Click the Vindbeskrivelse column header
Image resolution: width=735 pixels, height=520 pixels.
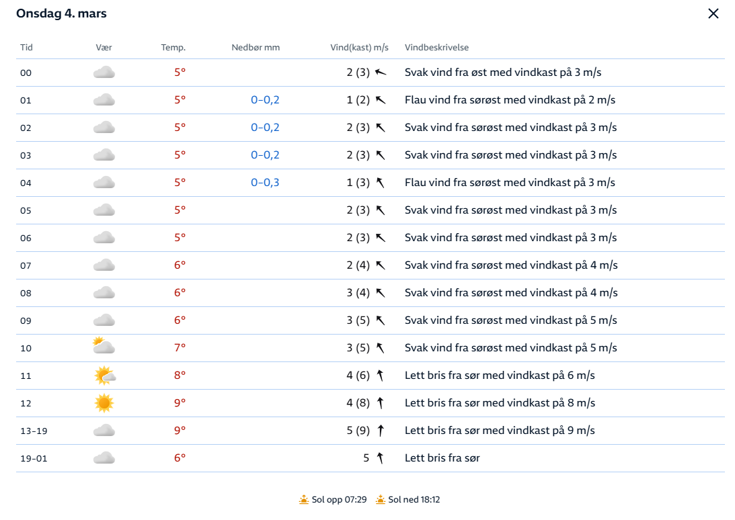pyautogui.click(x=436, y=48)
